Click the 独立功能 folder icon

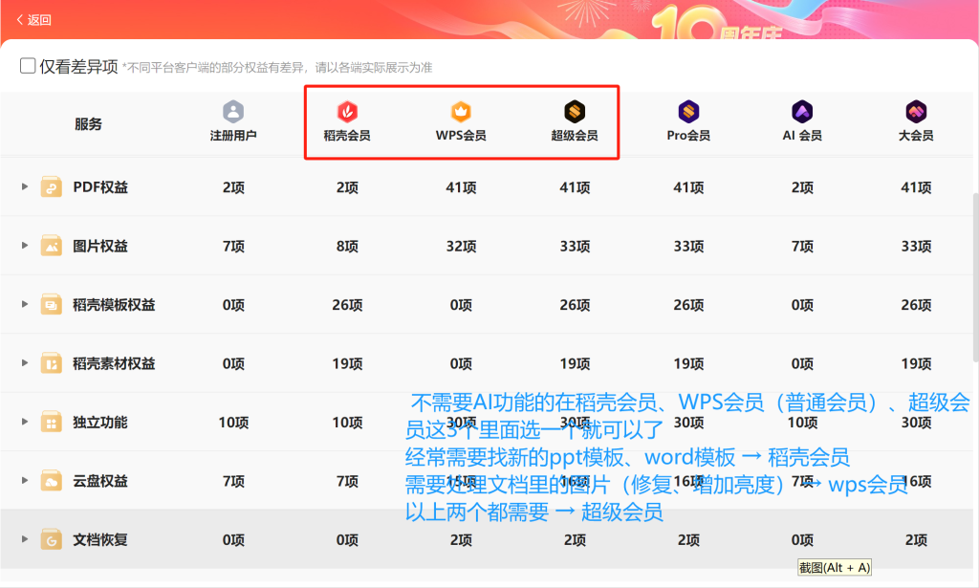point(52,422)
